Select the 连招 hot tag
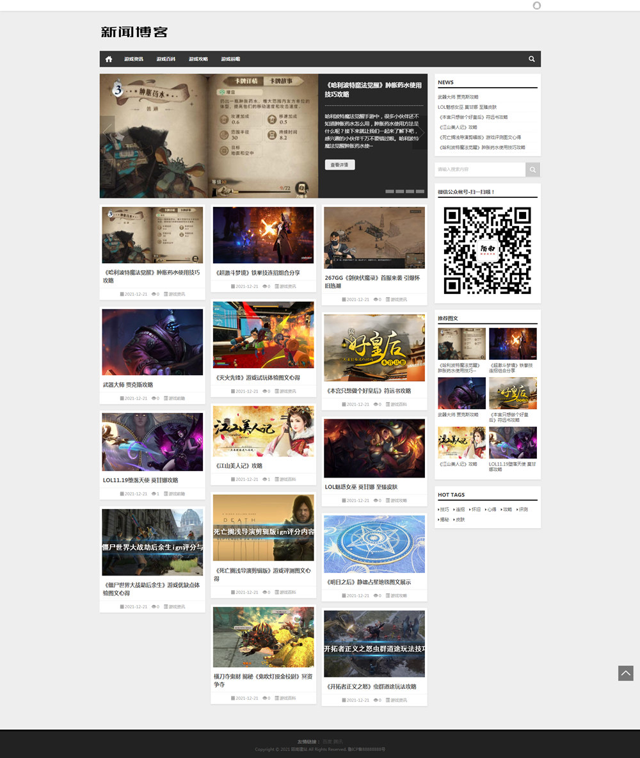Screen dimensions: 640x758 click(x=460, y=510)
